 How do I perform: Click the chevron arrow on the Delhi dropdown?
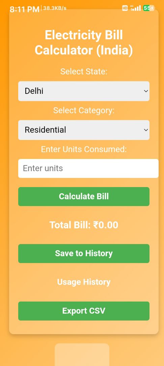pos(146,91)
